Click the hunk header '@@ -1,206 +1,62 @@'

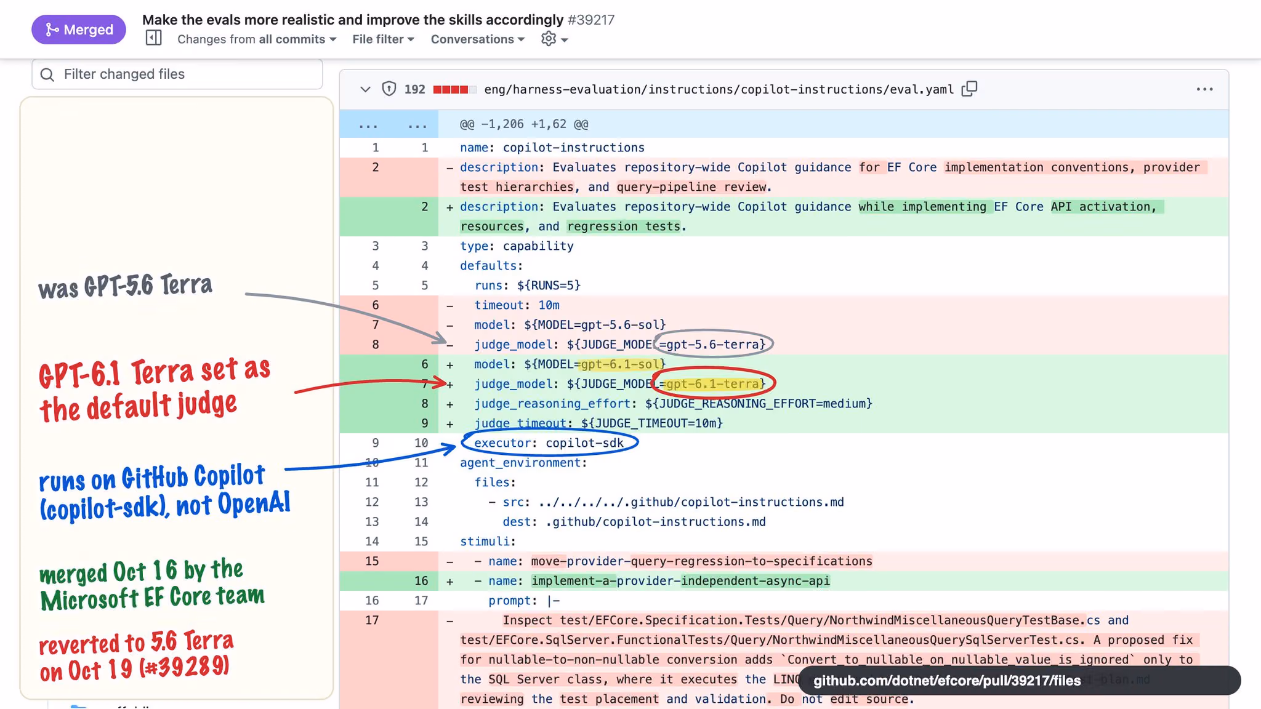(x=524, y=124)
